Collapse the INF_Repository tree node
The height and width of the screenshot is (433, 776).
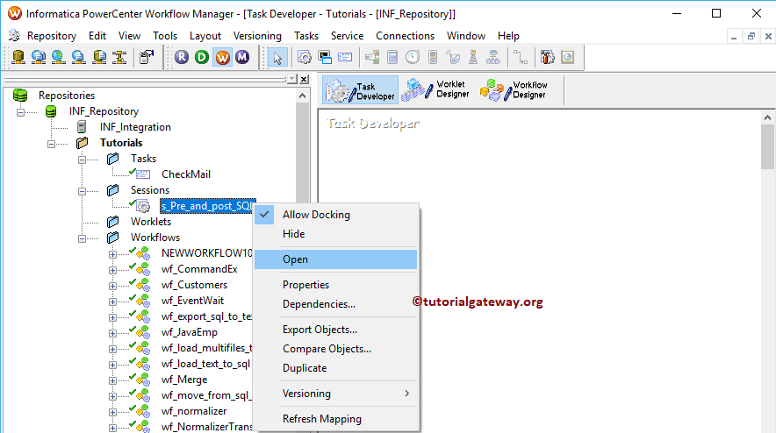(x=20, y=111)
